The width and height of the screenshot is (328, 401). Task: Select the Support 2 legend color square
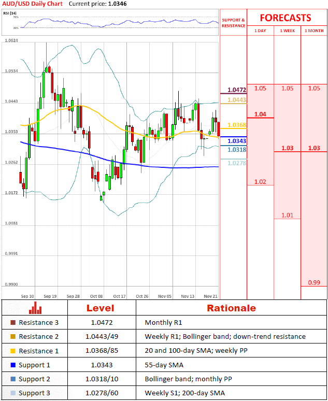click(x=13, y=379)
